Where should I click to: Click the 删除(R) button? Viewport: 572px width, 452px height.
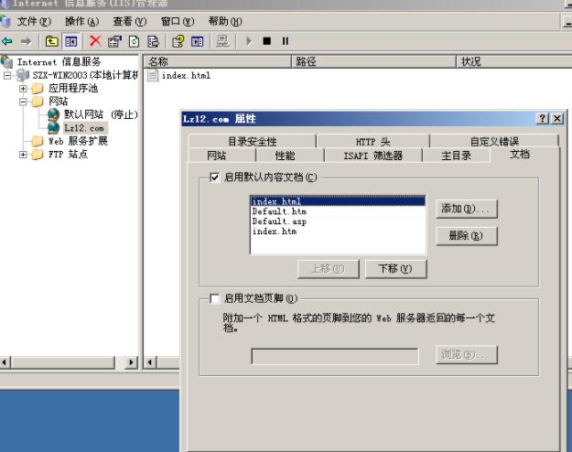(467, 236)
